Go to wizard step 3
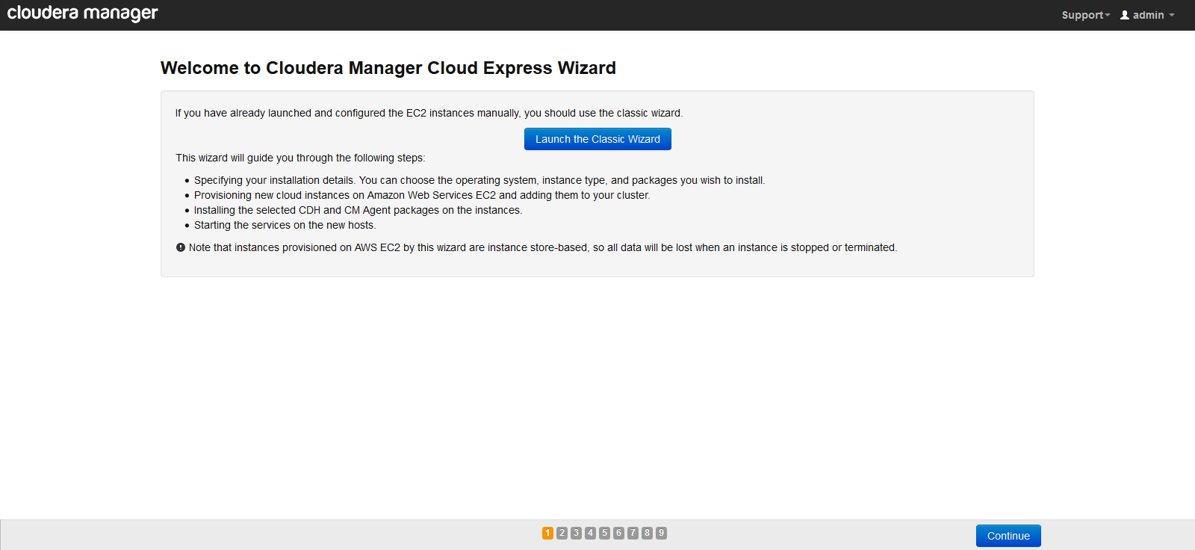The height and width of the screenshot is (550, 1195). 576,533
